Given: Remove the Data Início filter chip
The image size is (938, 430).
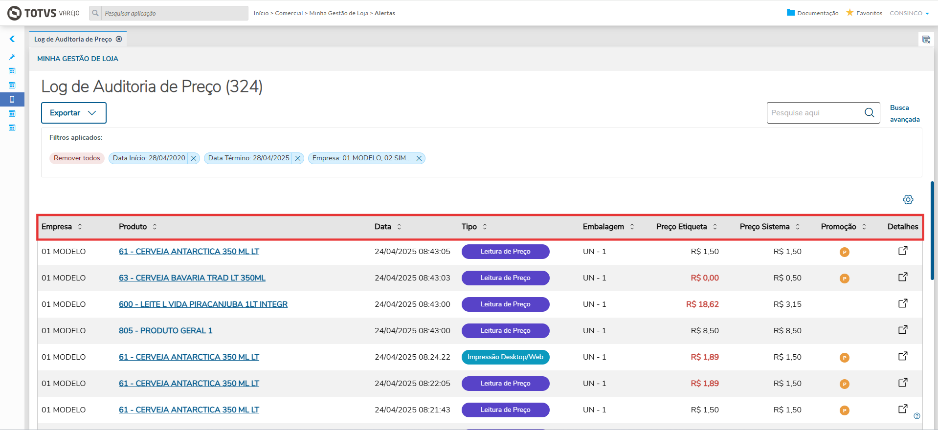Looking at the screenshot, I should [x=194, y=158].
